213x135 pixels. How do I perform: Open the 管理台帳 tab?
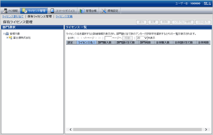(88, 11)
